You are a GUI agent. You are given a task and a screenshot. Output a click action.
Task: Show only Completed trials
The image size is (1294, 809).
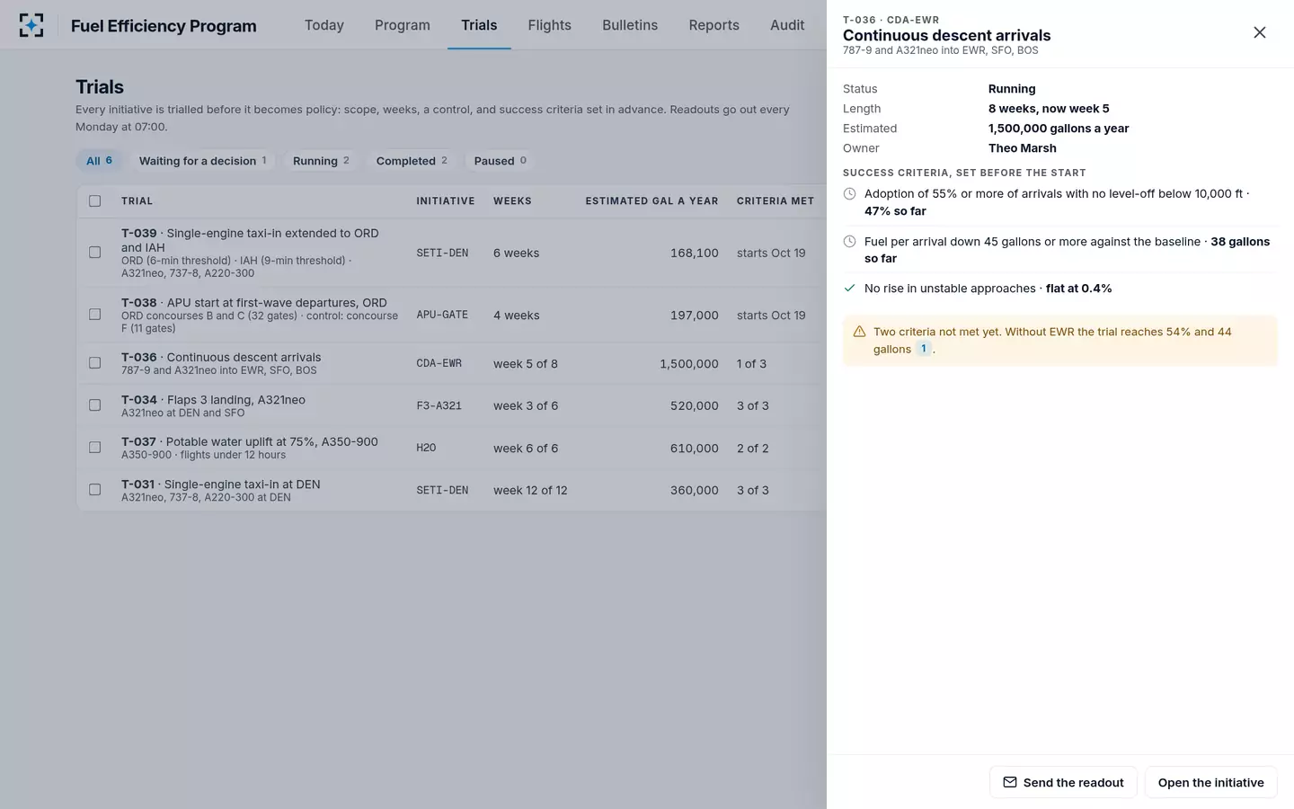[412, 161]
